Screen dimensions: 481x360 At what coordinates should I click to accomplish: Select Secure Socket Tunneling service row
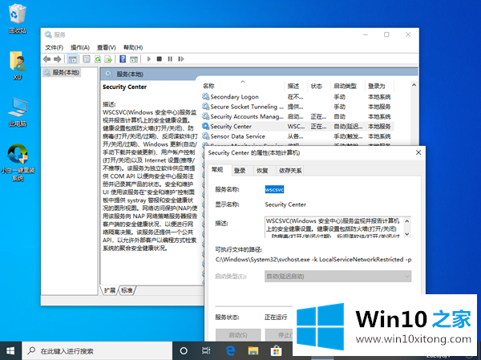tap(297, 107)
